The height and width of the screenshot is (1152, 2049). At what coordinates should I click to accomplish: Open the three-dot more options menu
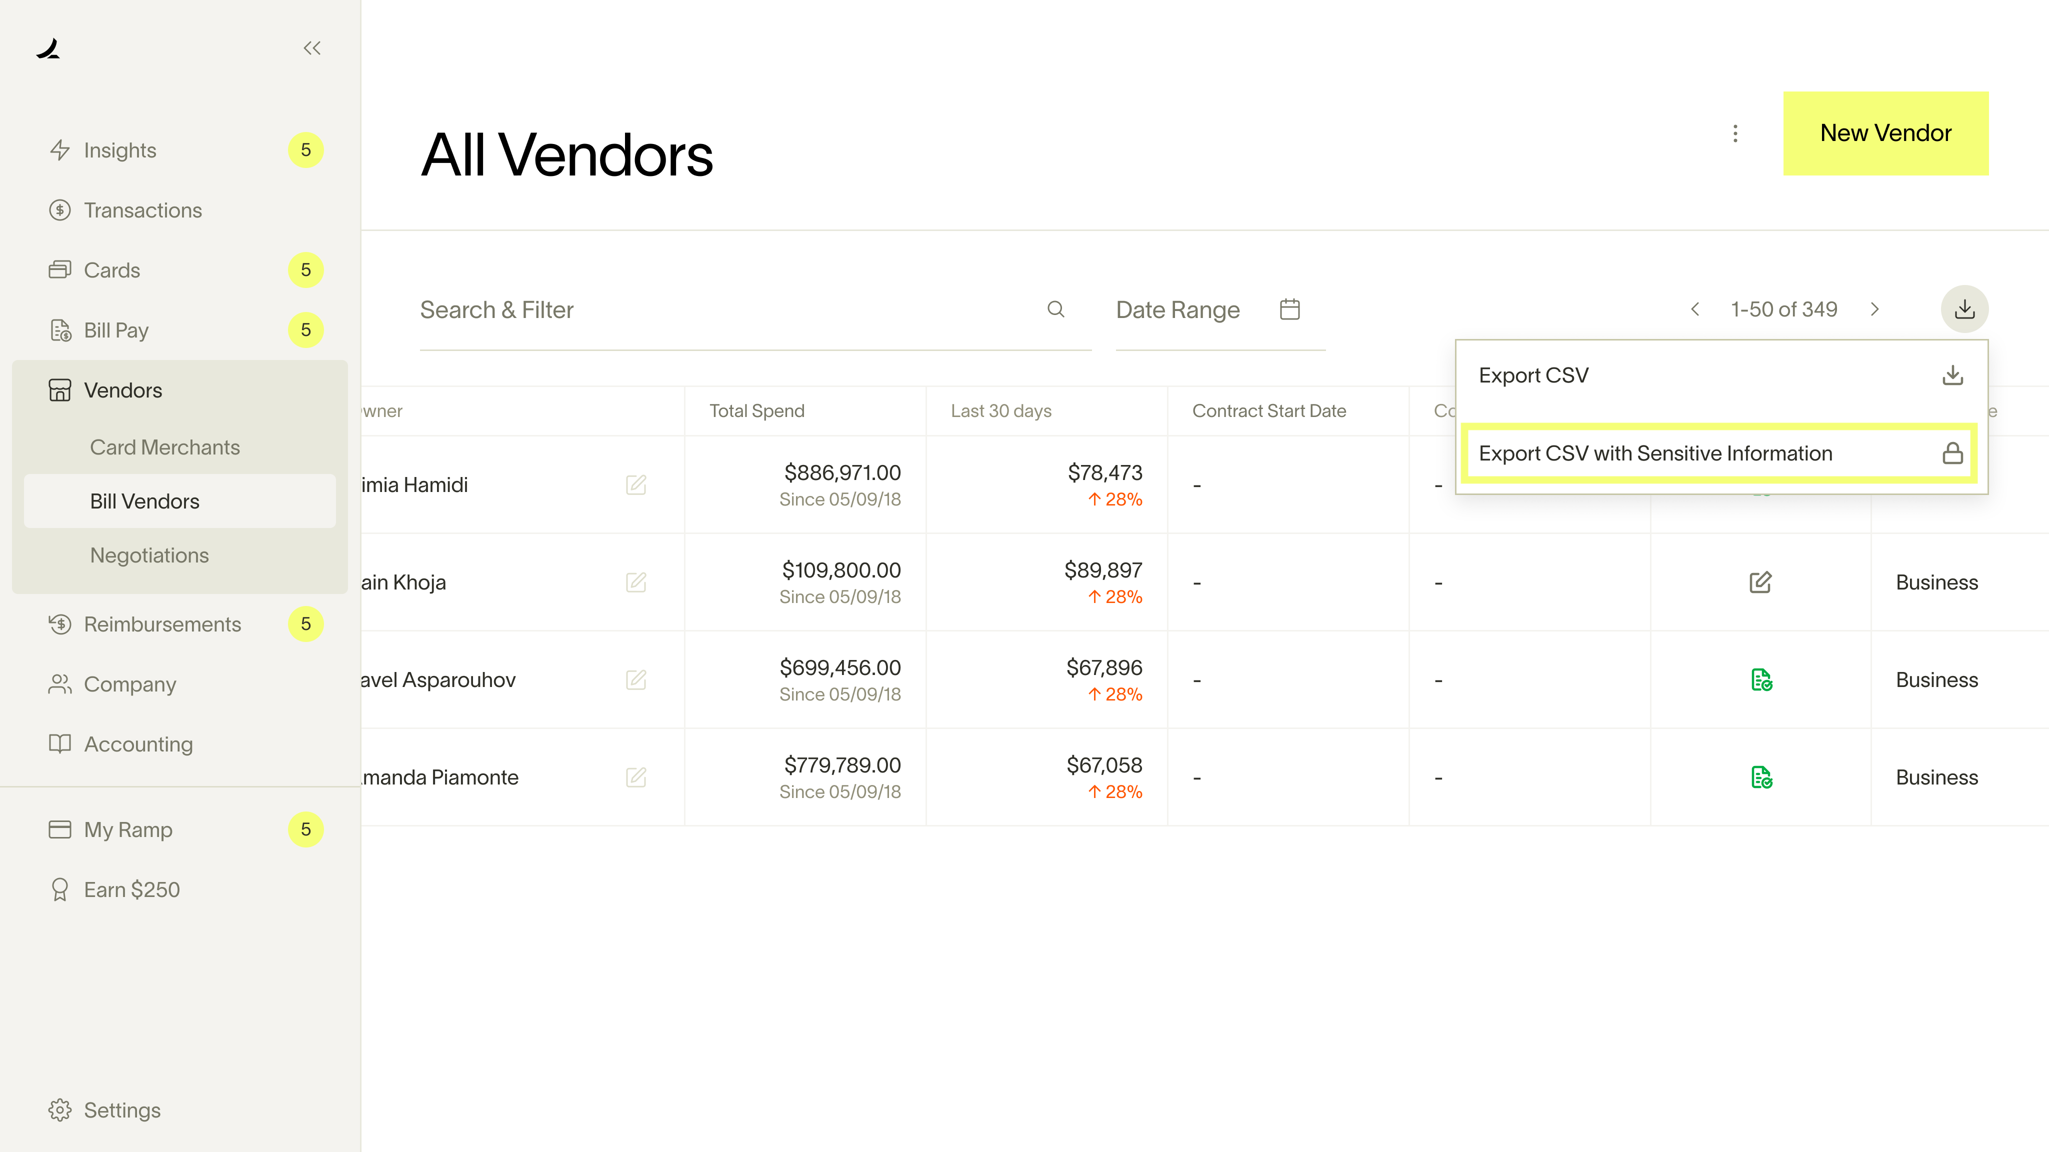click(1735, 133)
